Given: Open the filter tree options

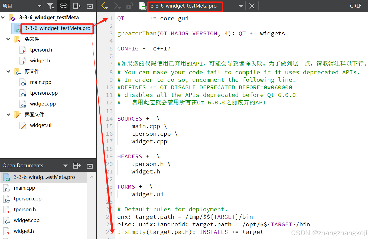Looking at the screenshot, I should tap(50, 6).
